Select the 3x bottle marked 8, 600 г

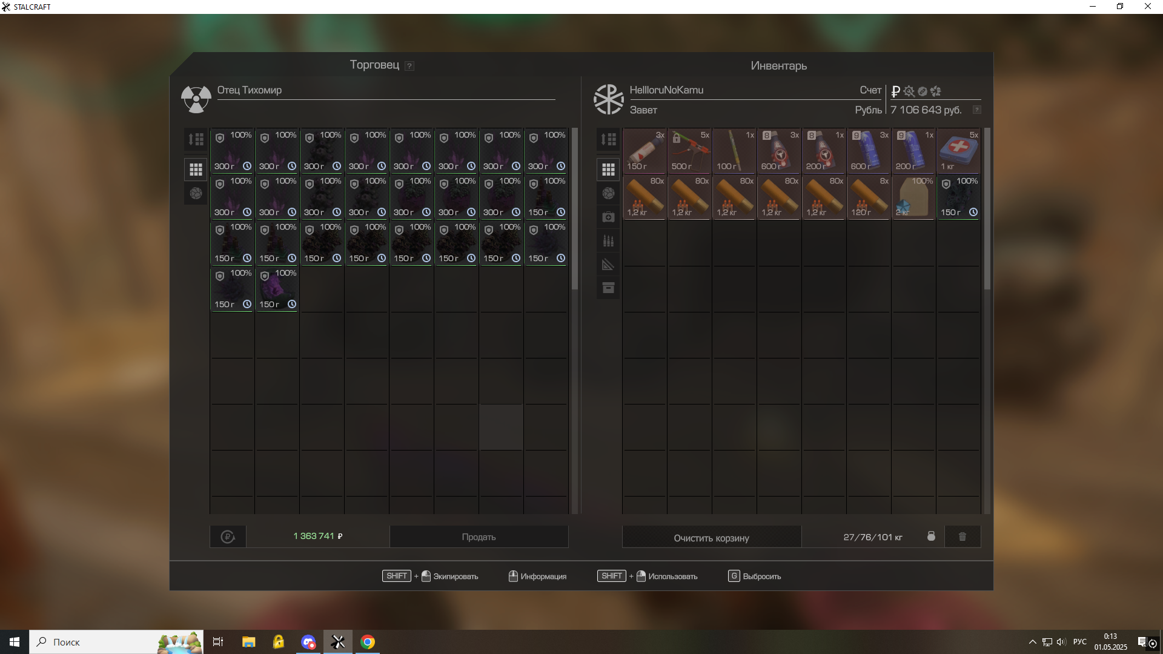[779, 151]
